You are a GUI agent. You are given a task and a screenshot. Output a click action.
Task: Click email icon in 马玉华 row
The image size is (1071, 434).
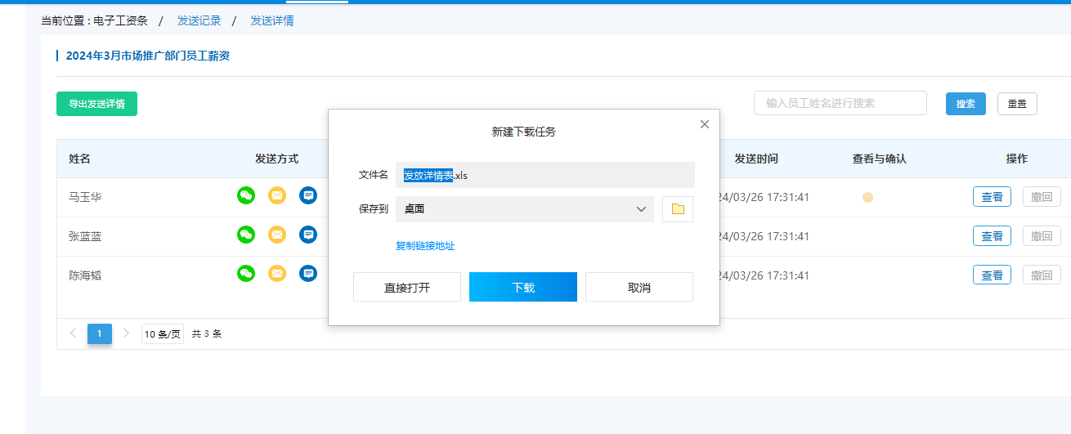point(277,195)
